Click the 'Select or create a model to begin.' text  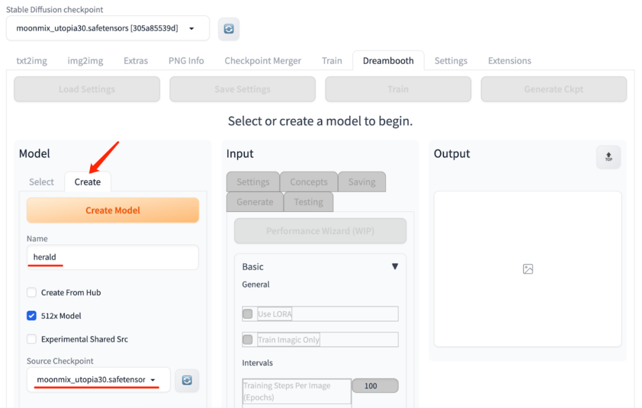tap(320, 121)
